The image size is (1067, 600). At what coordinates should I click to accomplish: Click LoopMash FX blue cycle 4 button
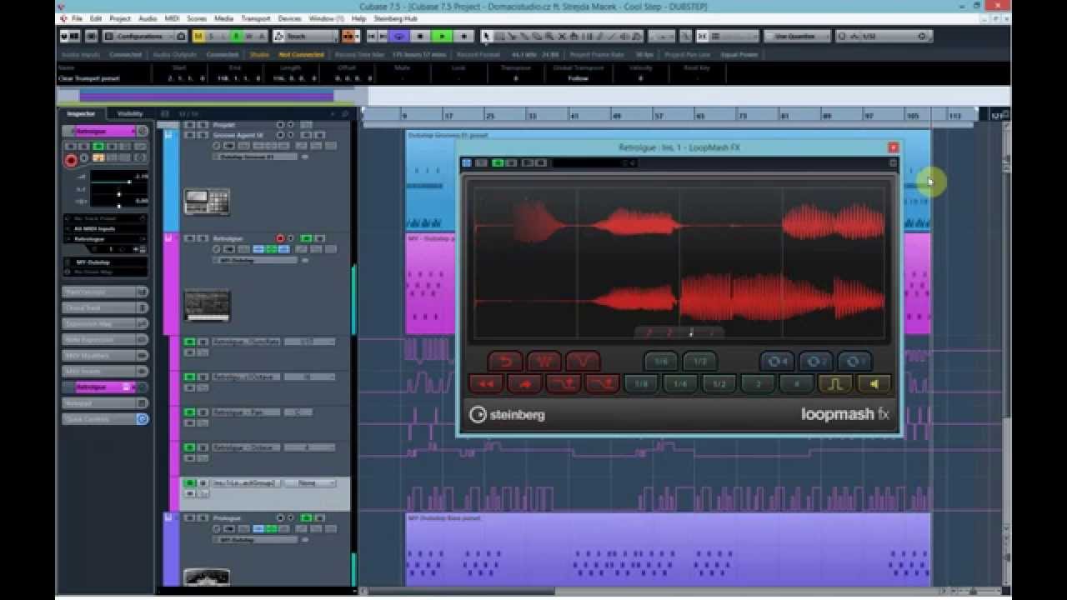tap(777, 362)
